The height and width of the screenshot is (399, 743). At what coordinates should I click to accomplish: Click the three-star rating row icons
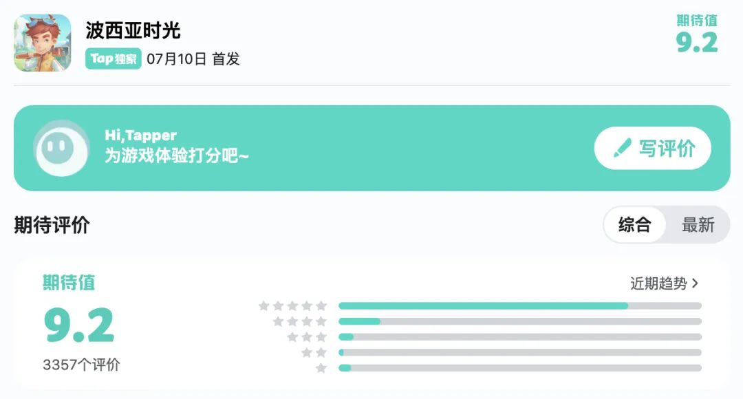click(307, 337)
